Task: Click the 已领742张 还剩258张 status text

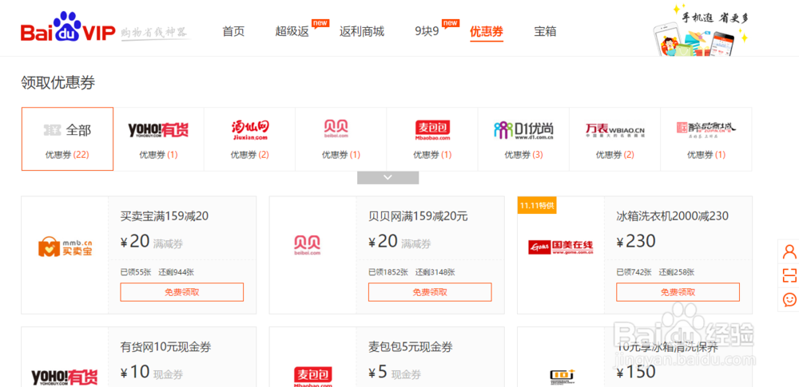Action: pyautogui.click(x=655, y=272)
